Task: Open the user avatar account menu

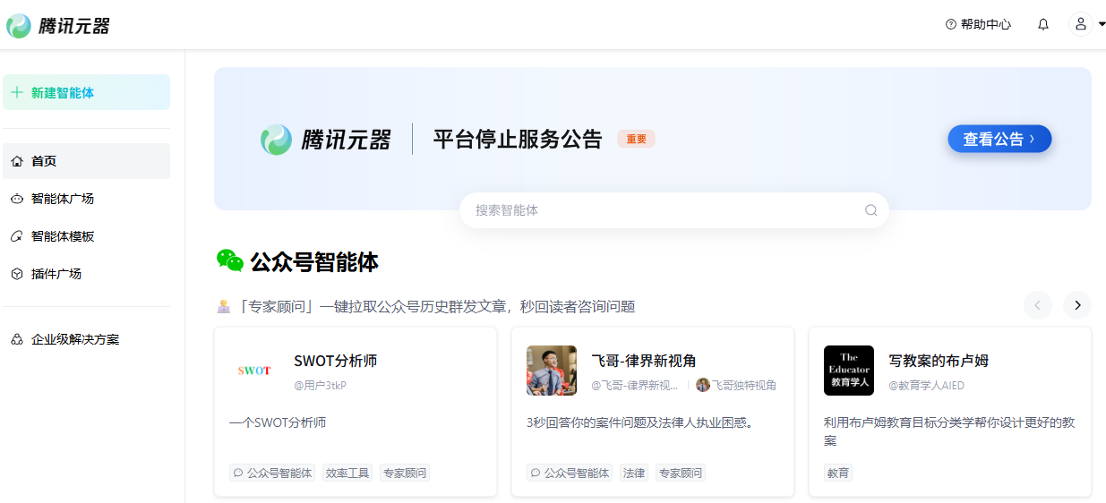Action: pos(1081,24)
